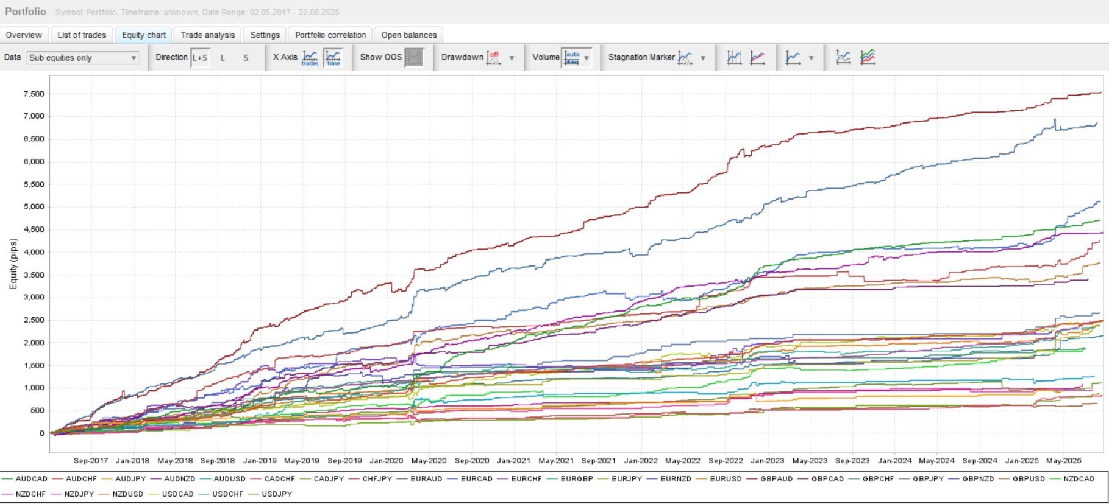
Task: Open the Portfolio correlation tab
Action: coord(330,35)
